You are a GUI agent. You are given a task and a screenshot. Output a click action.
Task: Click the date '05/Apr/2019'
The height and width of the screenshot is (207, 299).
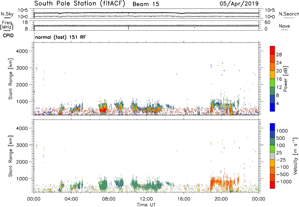[x=239, y=4]
